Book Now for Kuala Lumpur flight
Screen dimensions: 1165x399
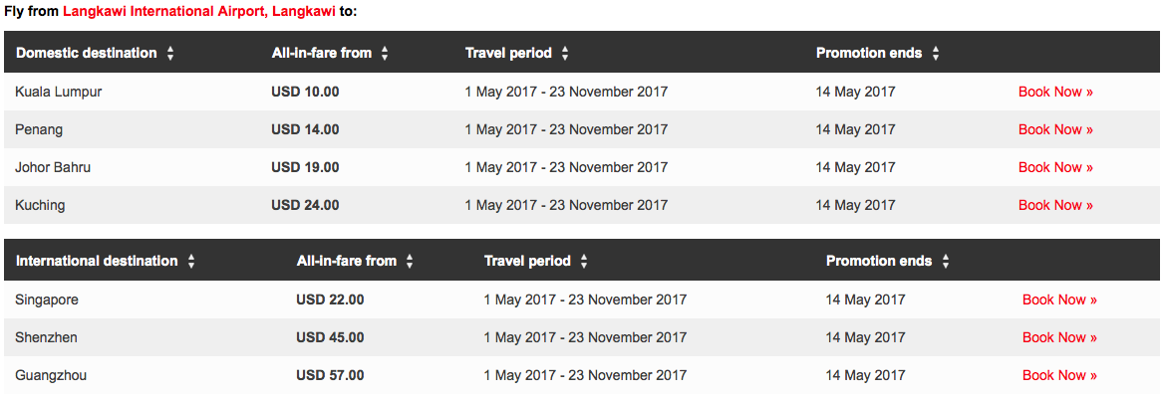(1055, 92)
